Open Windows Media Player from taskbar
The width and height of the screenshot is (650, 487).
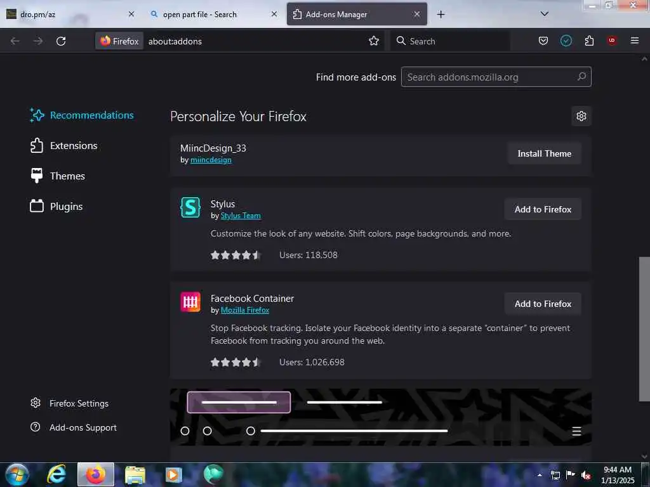click(x=174, y=474)
